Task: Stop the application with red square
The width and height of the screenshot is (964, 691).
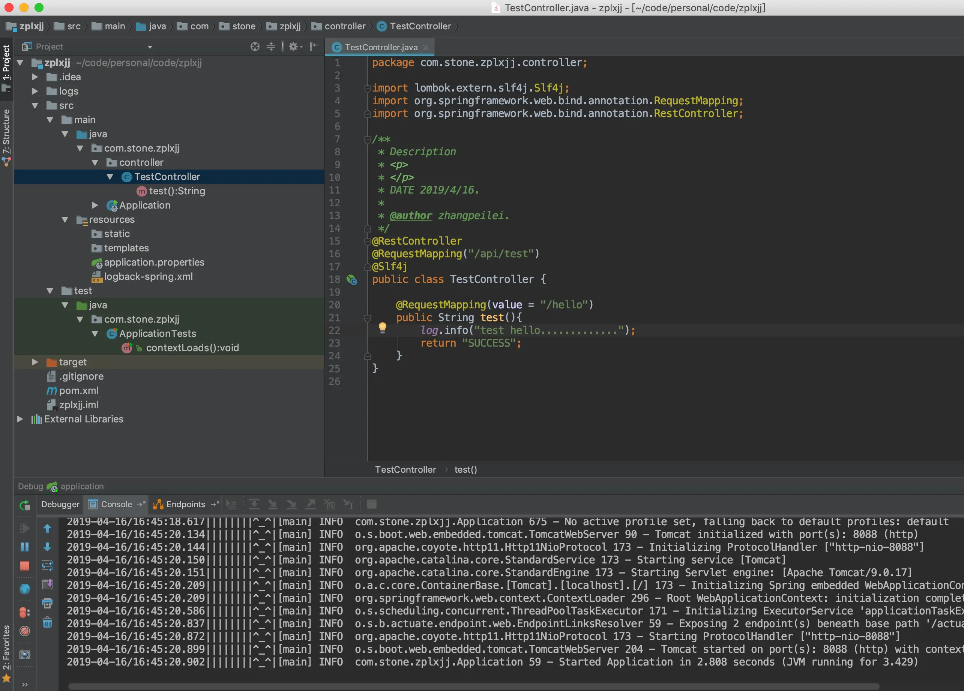Action: tap(25, 566)
